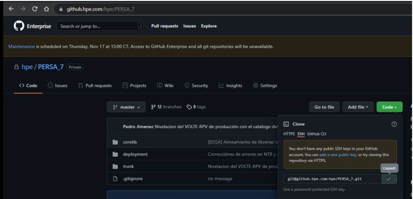Image resolution: width=413 pixels, height=199 pixels.
Task: Click the Go to file button
Action: pos(324,107)
